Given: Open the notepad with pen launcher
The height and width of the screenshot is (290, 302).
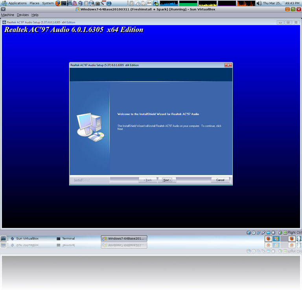Looking at the screenshot, I should (x=103, y=3).
